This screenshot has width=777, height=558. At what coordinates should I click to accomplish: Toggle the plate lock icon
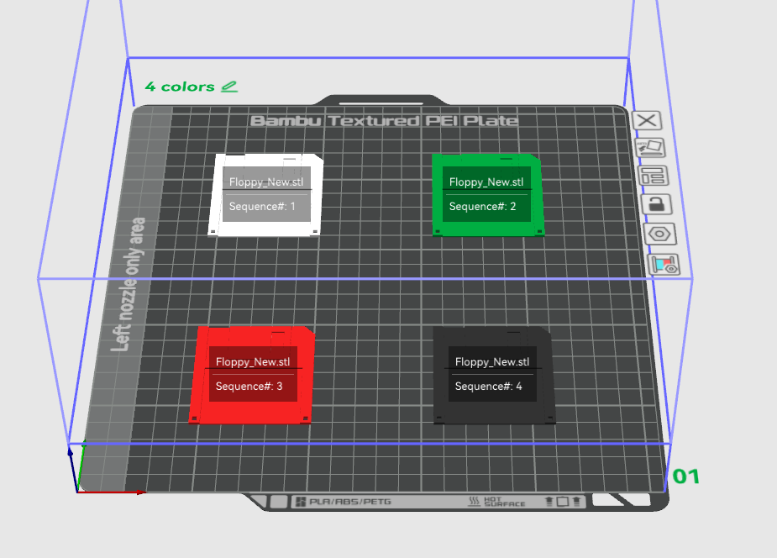click(656, 203)
